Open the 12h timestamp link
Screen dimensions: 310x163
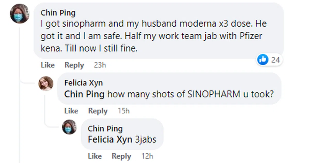click(x=147, y=156)
